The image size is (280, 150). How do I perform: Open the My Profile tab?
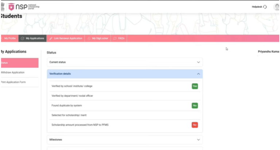point(9,38)
